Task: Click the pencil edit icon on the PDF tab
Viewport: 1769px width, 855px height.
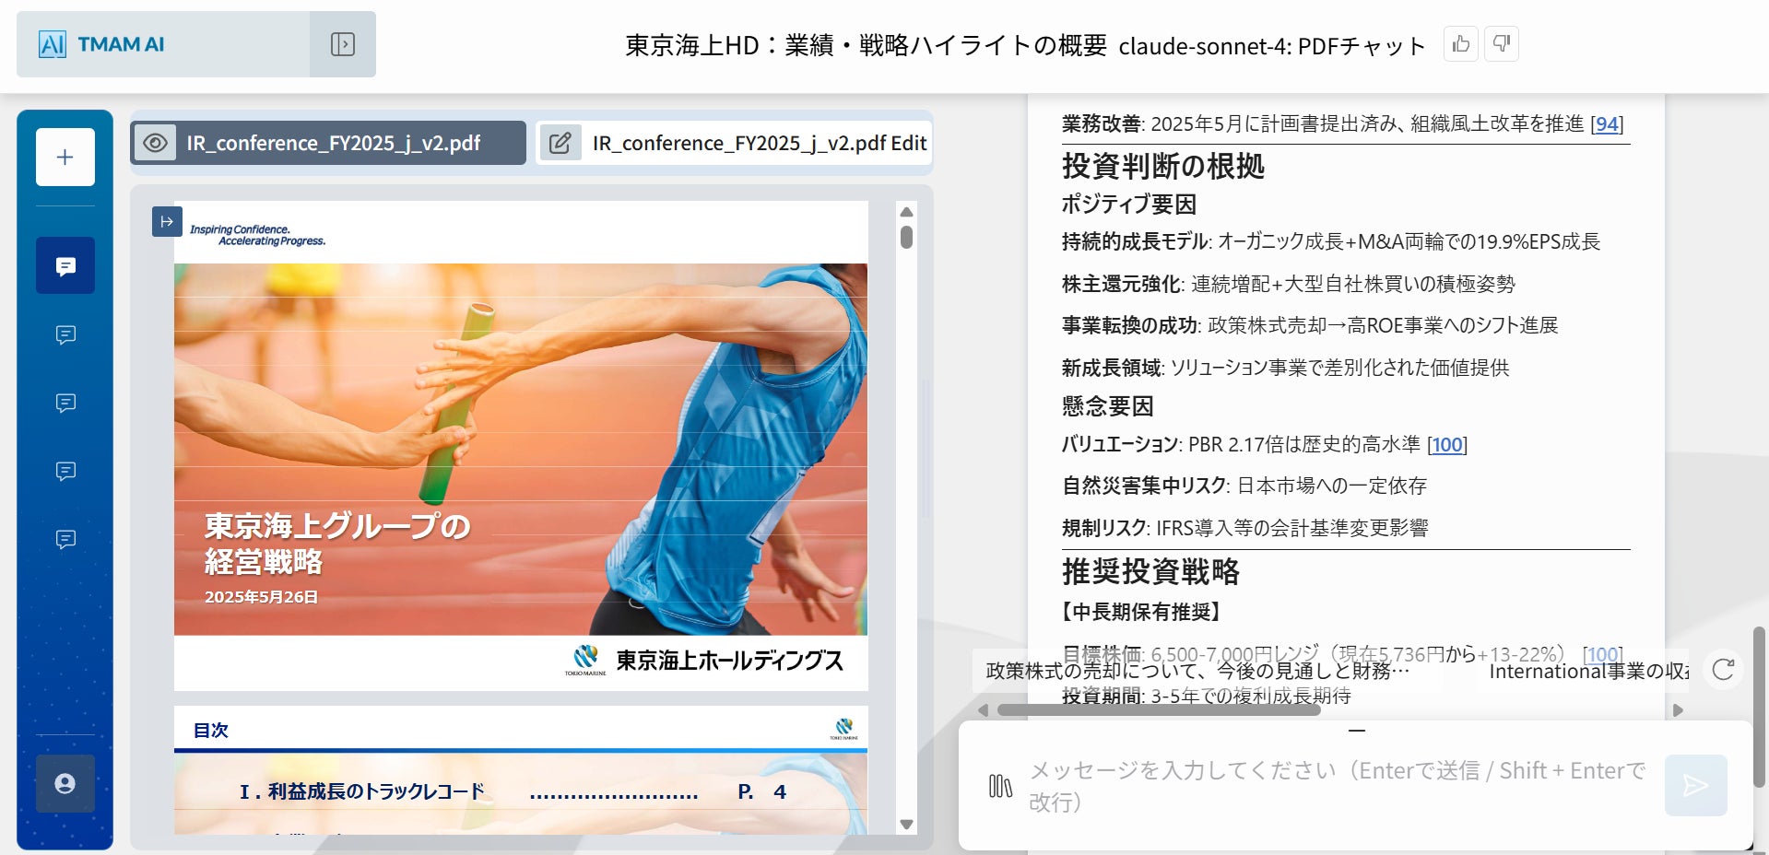Action: [560, 143]
